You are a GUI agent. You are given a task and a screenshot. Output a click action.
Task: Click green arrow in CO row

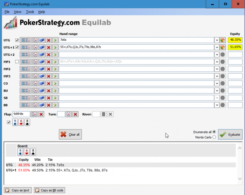tap(55, 83)
